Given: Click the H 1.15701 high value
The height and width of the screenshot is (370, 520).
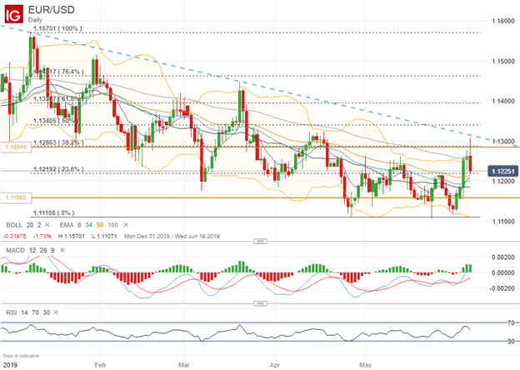Looking at the screenshot, I should tap(72, 237).
